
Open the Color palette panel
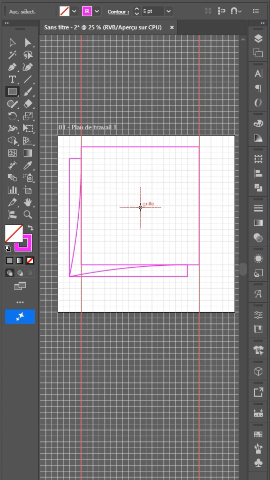tap(258, 123)
